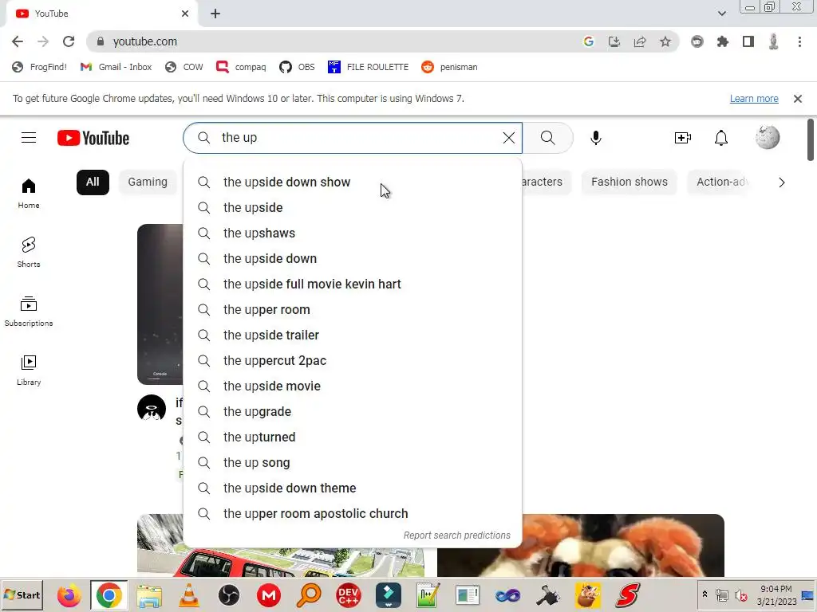Screen dimensions: 817x612
Task: Open VLC media player from the taskbar
Action: (x=188, y=595)
